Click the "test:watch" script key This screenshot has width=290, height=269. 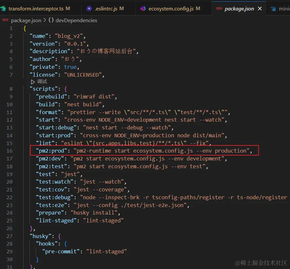click(x=55, y=182)
